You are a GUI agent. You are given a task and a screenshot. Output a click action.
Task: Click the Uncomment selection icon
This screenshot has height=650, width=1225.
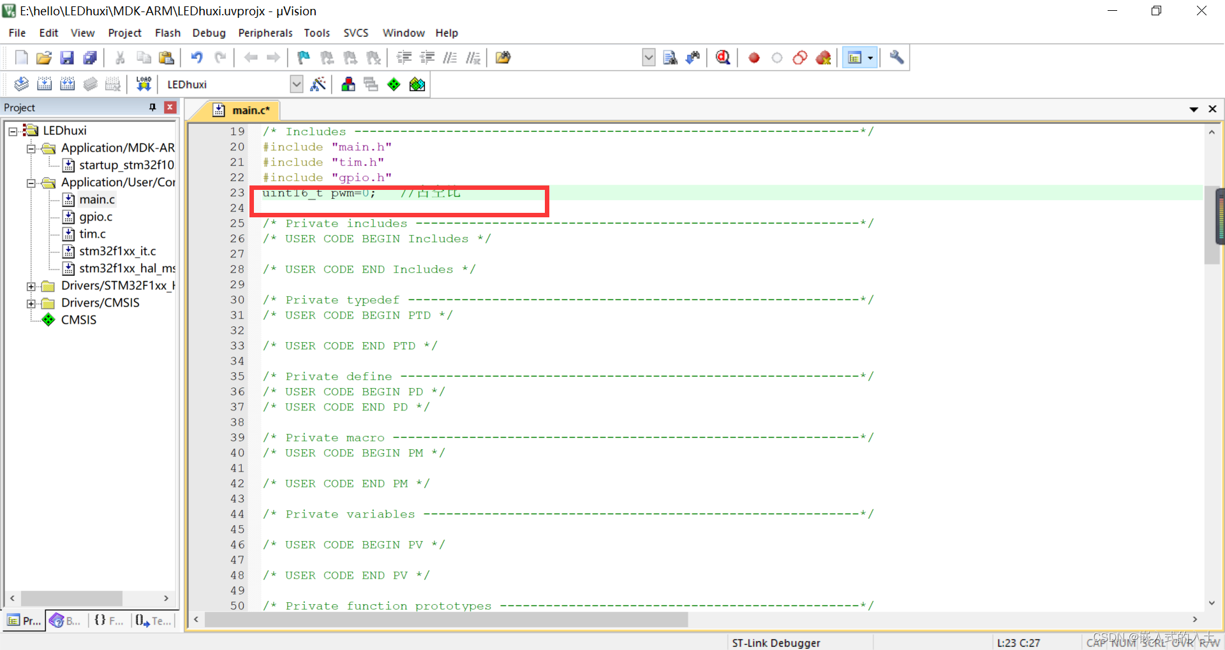tap(473, 58)
